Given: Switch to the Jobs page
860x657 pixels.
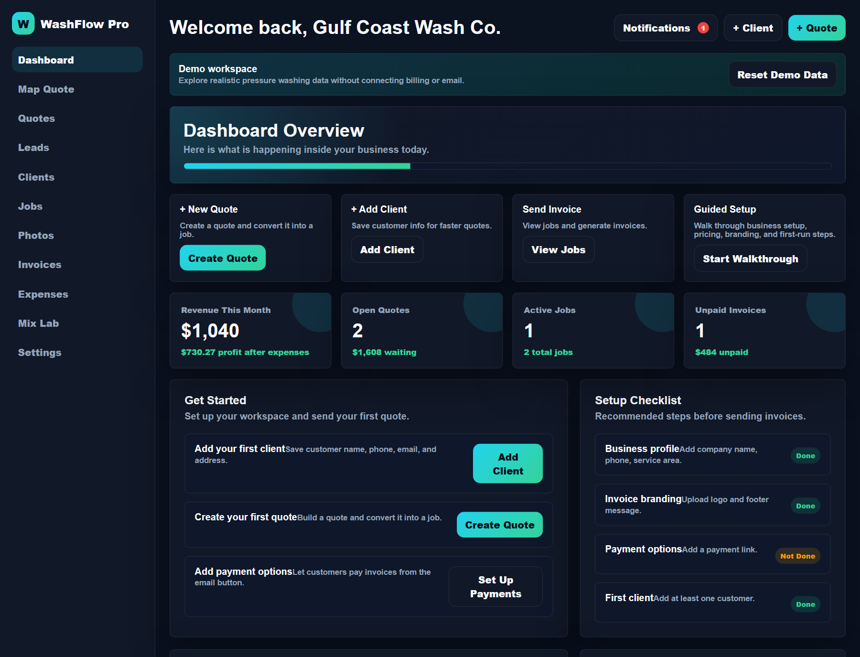Looking at the screenshot, I should tap(31, 206).
